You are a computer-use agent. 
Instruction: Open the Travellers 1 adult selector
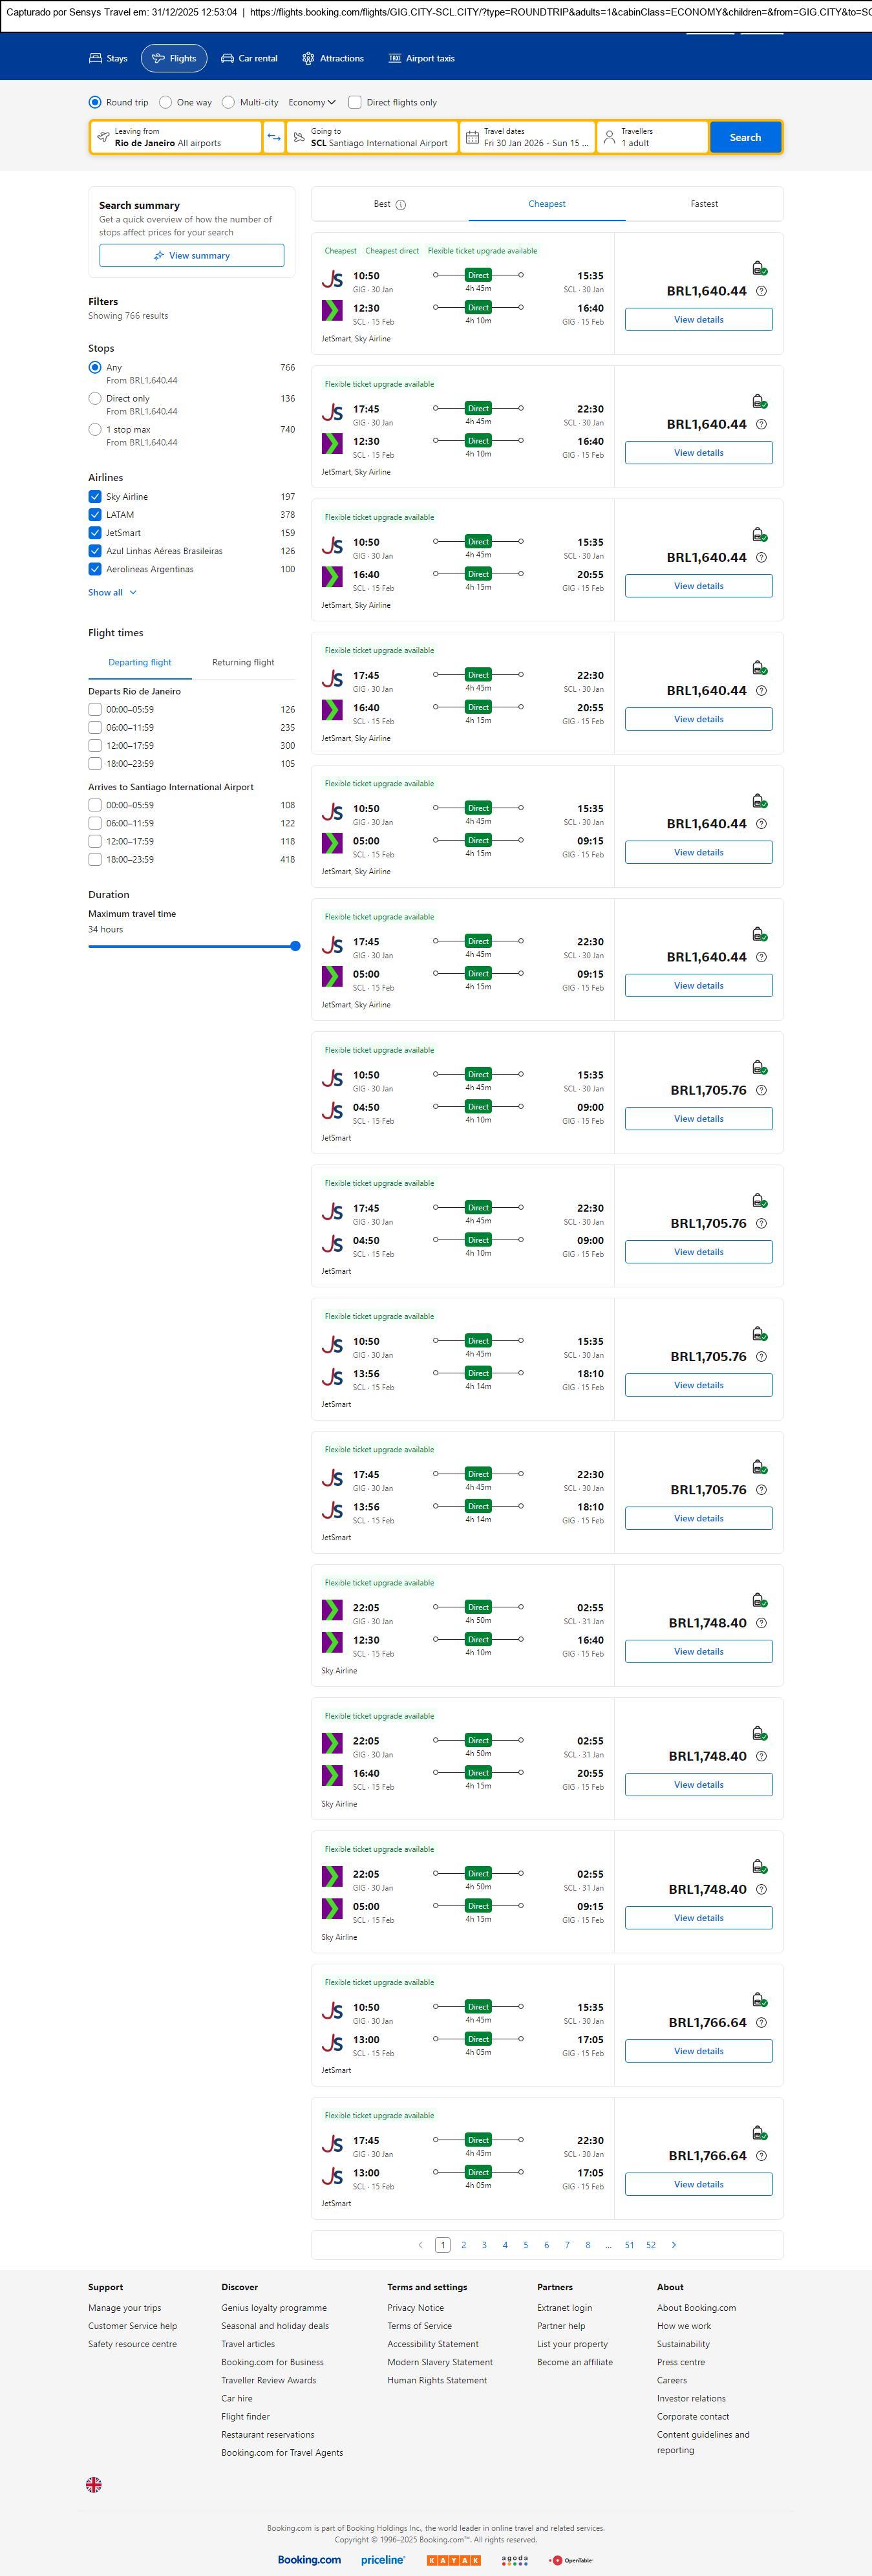pyautogui.click(x=652, y=137)
